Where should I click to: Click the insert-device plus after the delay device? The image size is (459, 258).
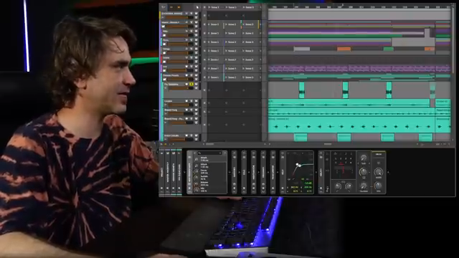pos(389,172)
